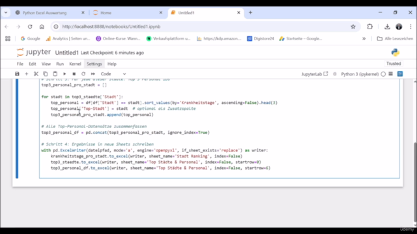
Task: Open the Code cell type dropdown
Action: click(113, 74)
